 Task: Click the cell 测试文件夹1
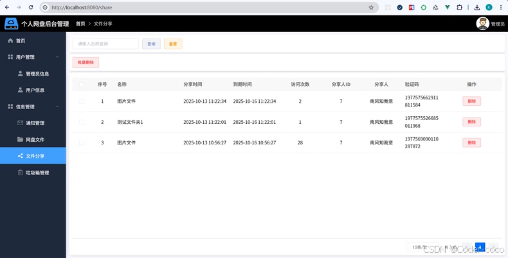130,122
